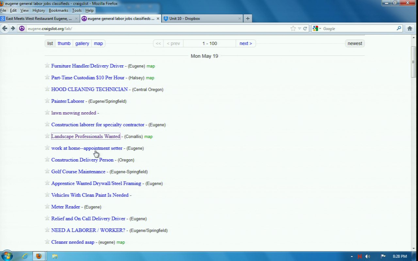The width and height of the screenshot is (418, 261).
Task: Click the system tray show hidden icons arrow
Action: [351, 256]
